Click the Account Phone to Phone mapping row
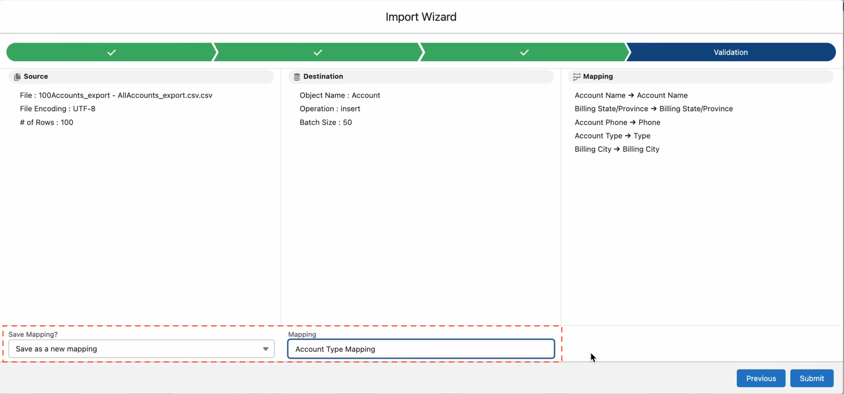 point(617,122)
